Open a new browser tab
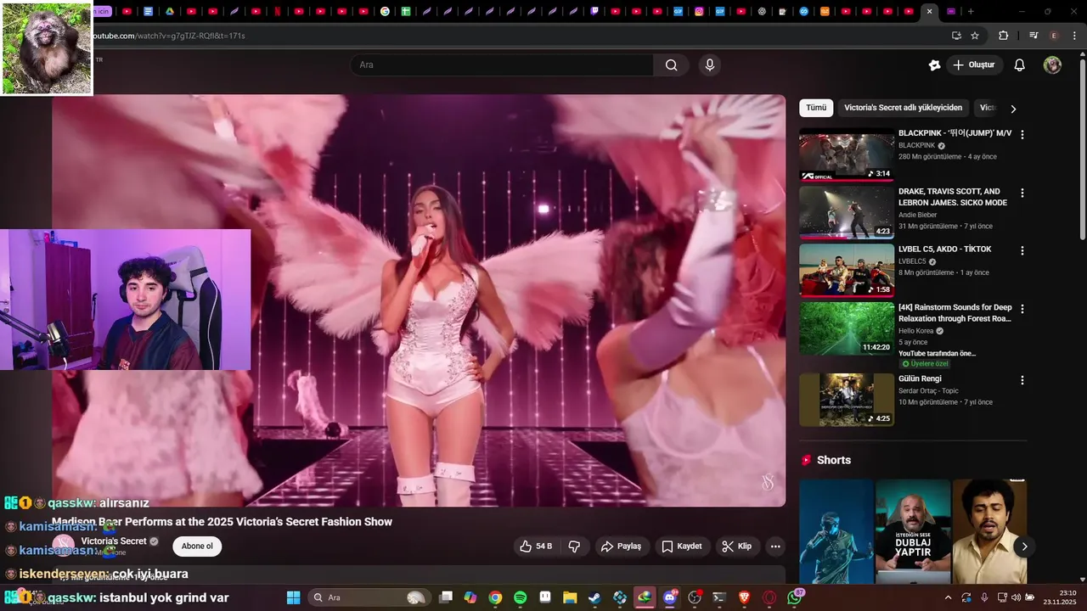 tap(971, 12)
